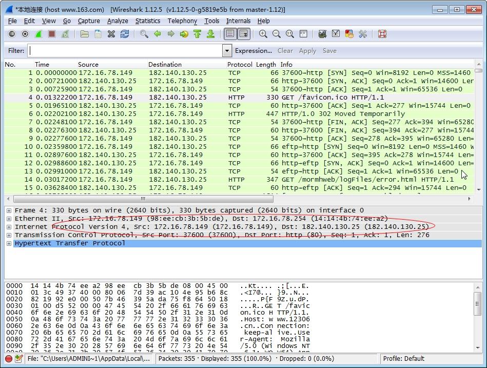Image resolution: width=487 pixels, height=368 pixels.
Task: Focus the display Filter text field
Action: click(x=125, y=51)
